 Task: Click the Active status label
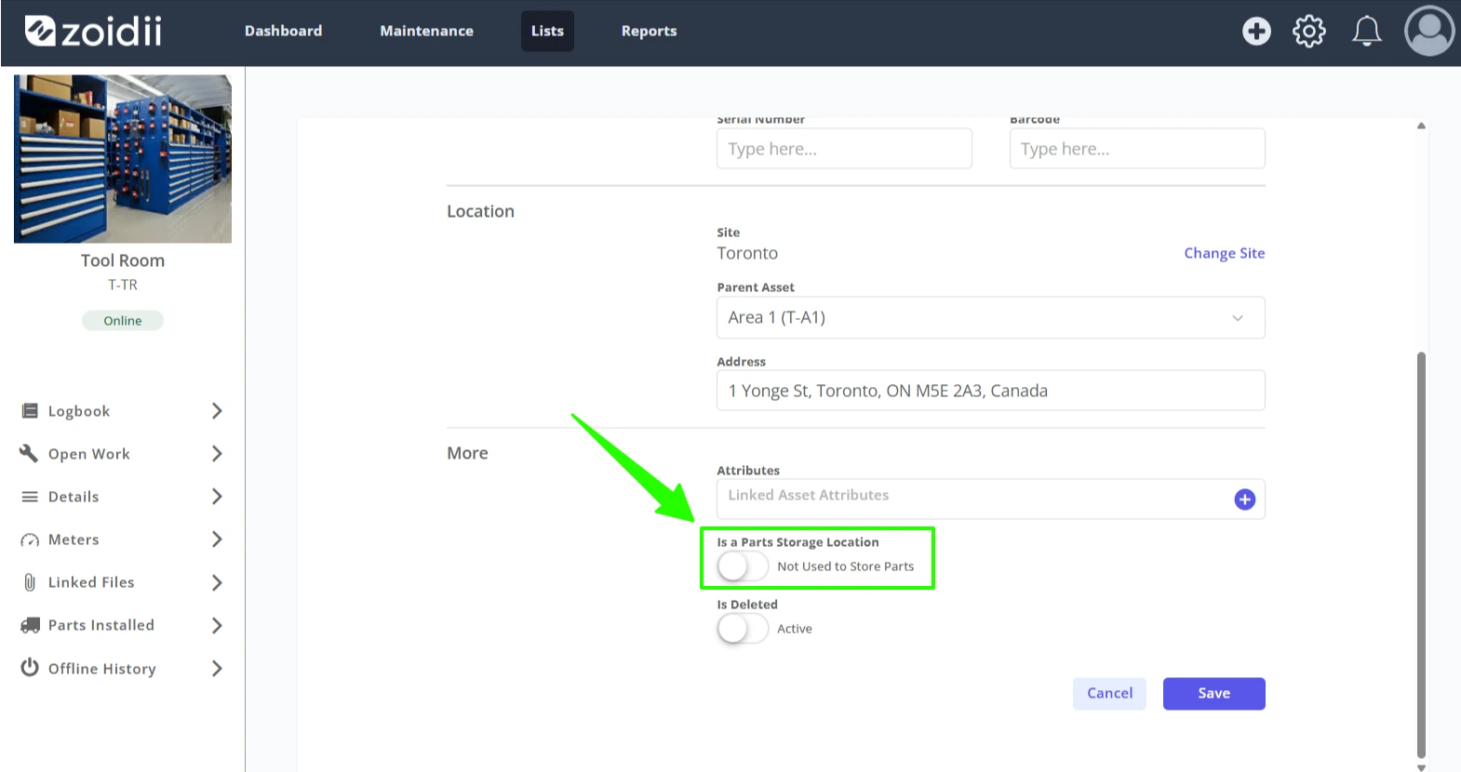coord(795,629)
